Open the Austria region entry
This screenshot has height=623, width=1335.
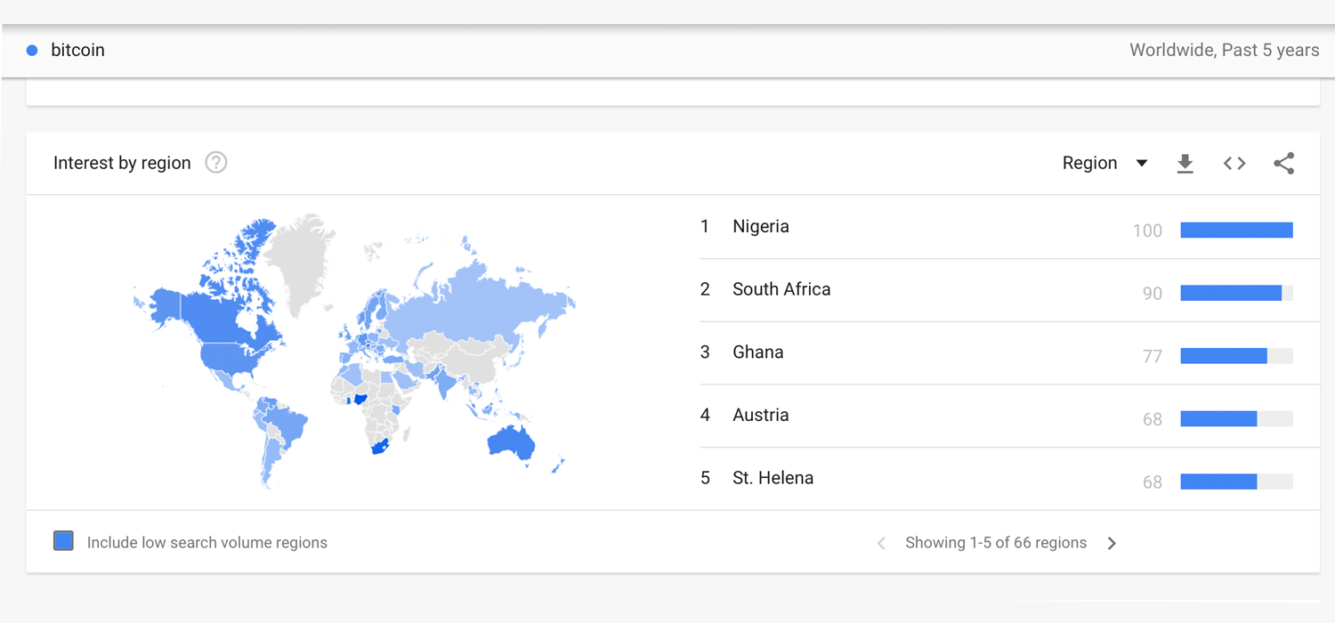[x=761, y=416]
